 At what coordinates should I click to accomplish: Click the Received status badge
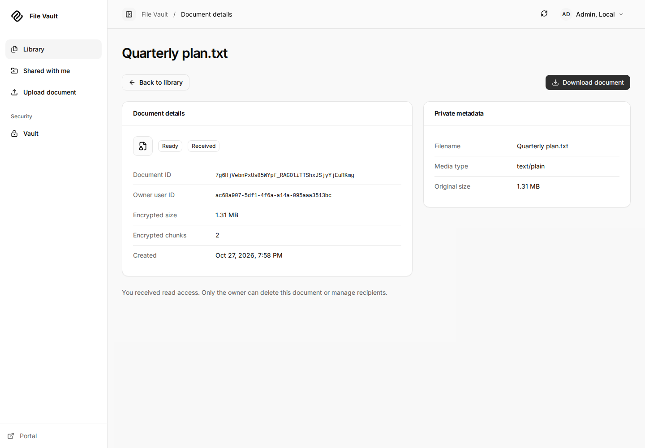[x=203, y=146]
